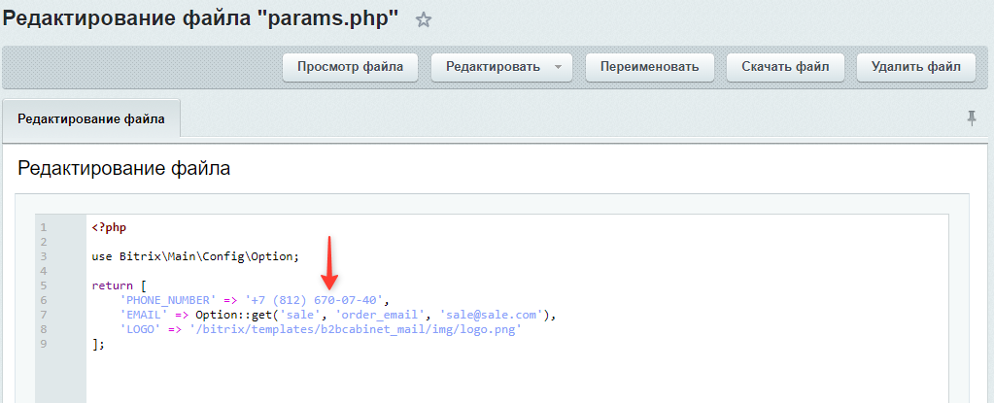Click 'order_email' argument in code

pyautogui.click(x=382, y=315)
